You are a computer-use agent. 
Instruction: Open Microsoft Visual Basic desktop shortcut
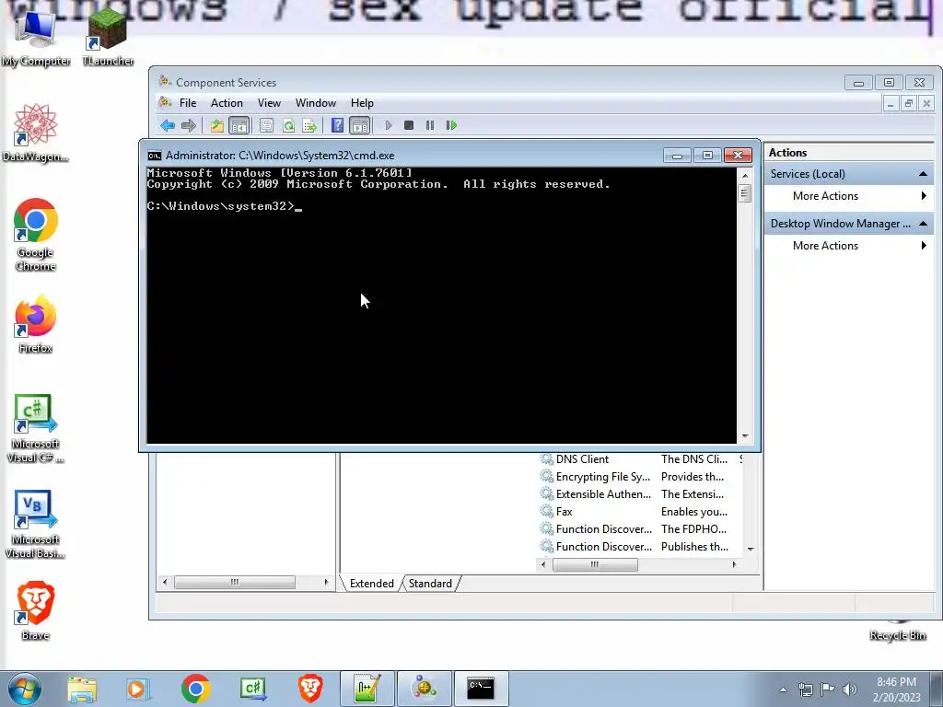(x=36, y=524)
